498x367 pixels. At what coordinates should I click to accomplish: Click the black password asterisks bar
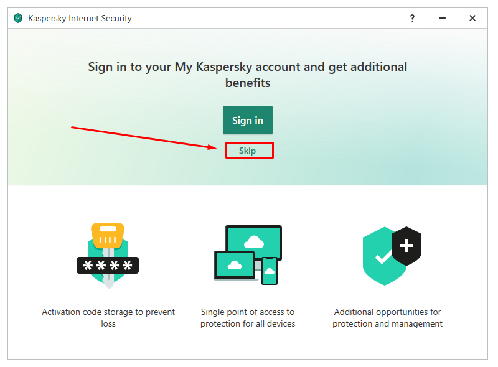click(108, 265)
